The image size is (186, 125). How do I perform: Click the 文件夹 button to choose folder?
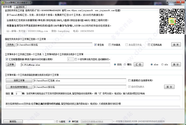(x=11, y=45)
